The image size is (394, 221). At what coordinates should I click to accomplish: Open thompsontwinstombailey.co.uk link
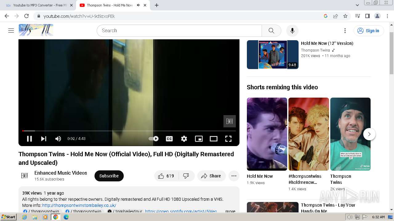tap(79, 205)
